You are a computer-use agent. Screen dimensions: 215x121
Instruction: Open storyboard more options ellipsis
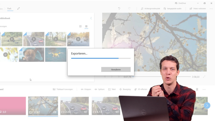click(204, 89)
